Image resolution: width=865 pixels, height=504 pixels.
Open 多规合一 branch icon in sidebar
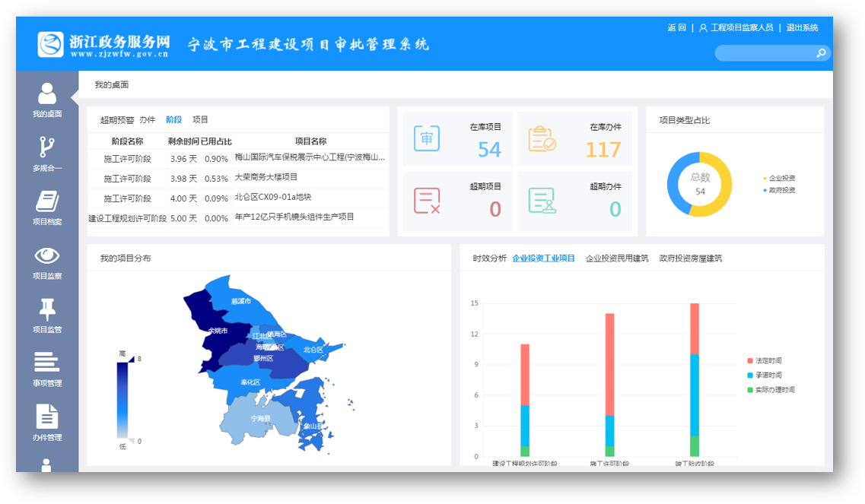[47, 147]
